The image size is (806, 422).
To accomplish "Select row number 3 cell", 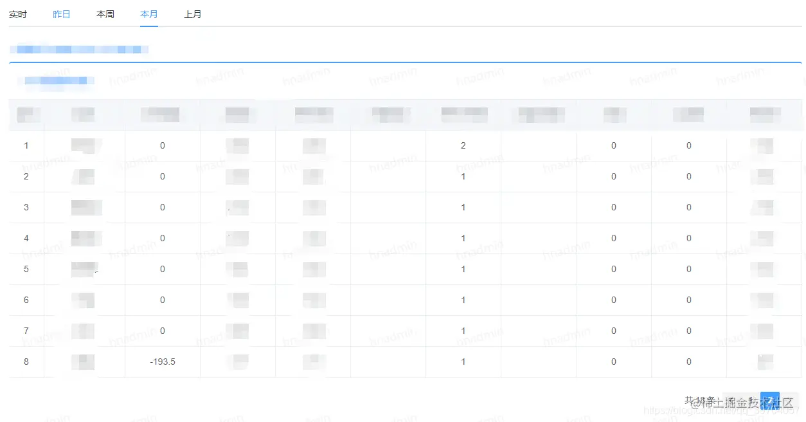I will pos(26,207).
